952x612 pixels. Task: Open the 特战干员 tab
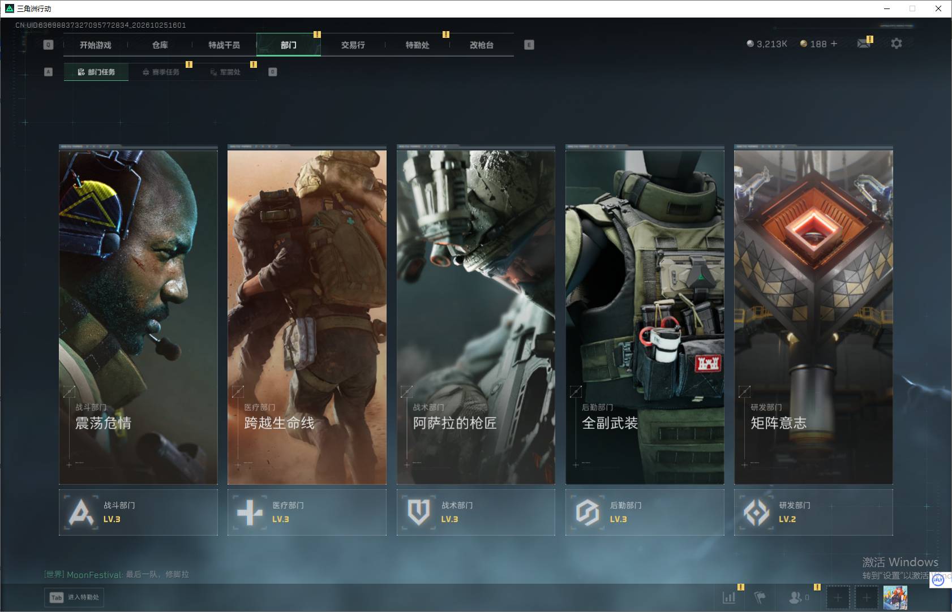pyautogui.click(x=224, y=45)
